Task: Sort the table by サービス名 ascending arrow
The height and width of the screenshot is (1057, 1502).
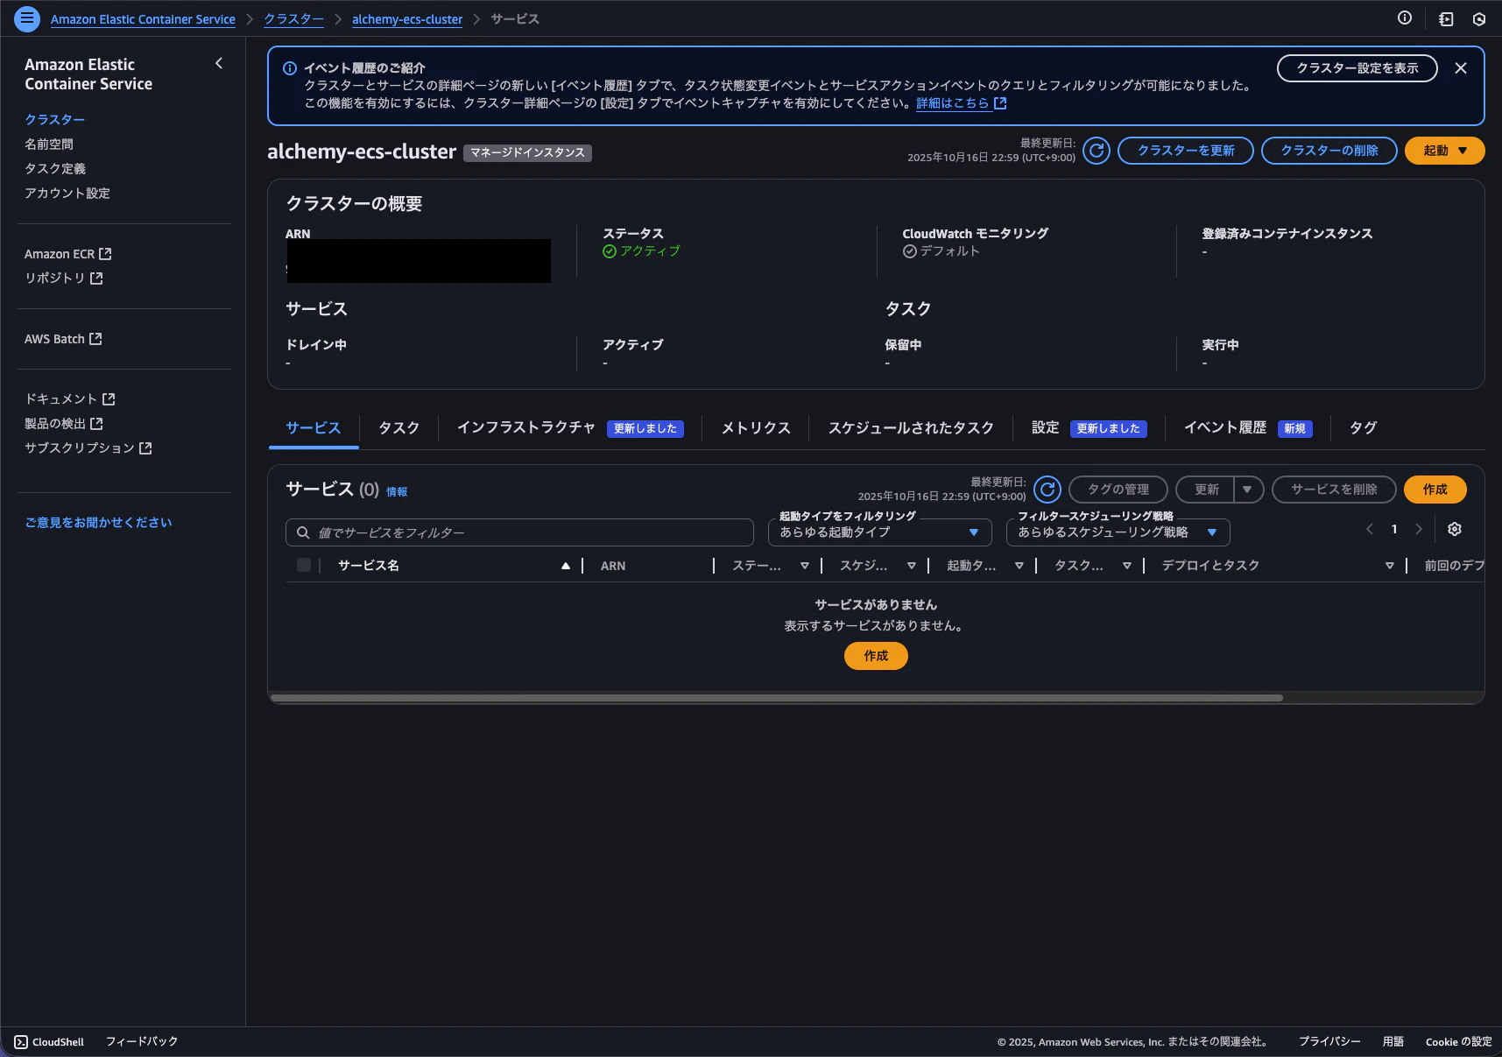Action: coord(566,566)
